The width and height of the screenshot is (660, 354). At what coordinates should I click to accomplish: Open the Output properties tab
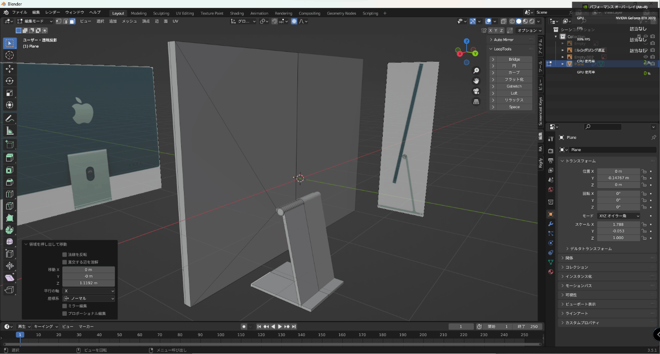point(551,161)
